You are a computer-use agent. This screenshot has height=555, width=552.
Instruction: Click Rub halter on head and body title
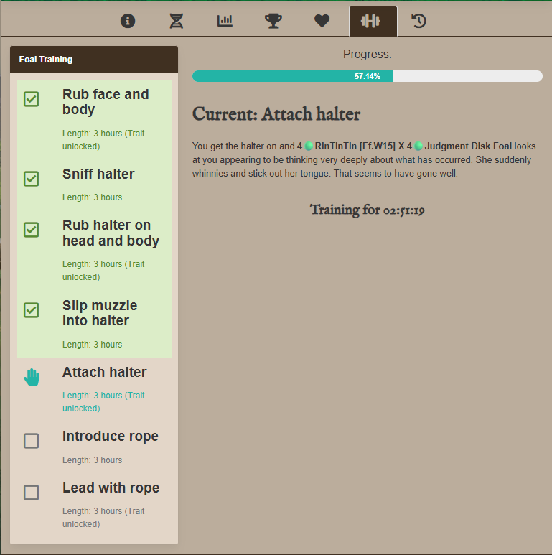(111, 233)
